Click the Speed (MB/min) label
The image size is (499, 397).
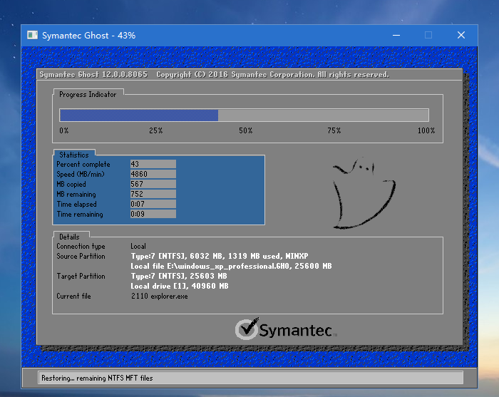(81, 175)
